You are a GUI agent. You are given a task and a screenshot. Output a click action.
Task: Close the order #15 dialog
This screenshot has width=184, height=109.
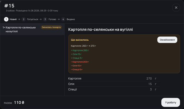pos(176,8)
